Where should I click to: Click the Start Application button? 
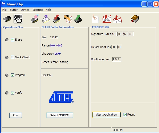[x=106, y=115]
